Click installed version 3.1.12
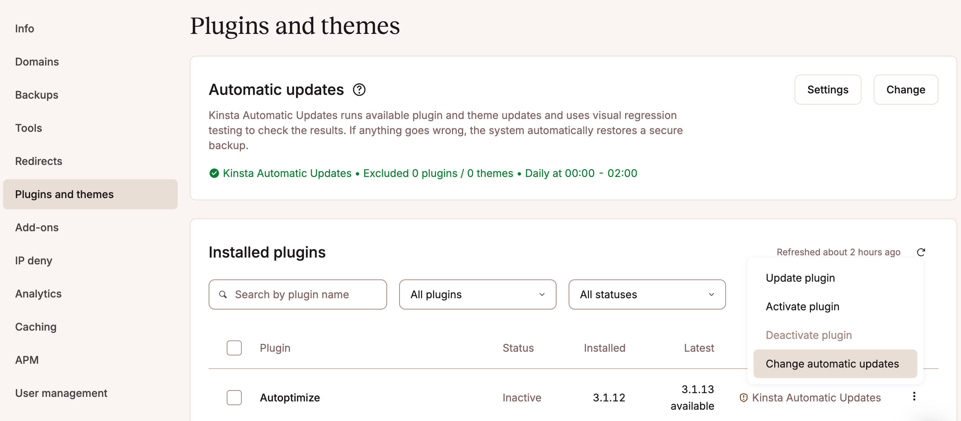Screen dimensions: 961x421 609,398
